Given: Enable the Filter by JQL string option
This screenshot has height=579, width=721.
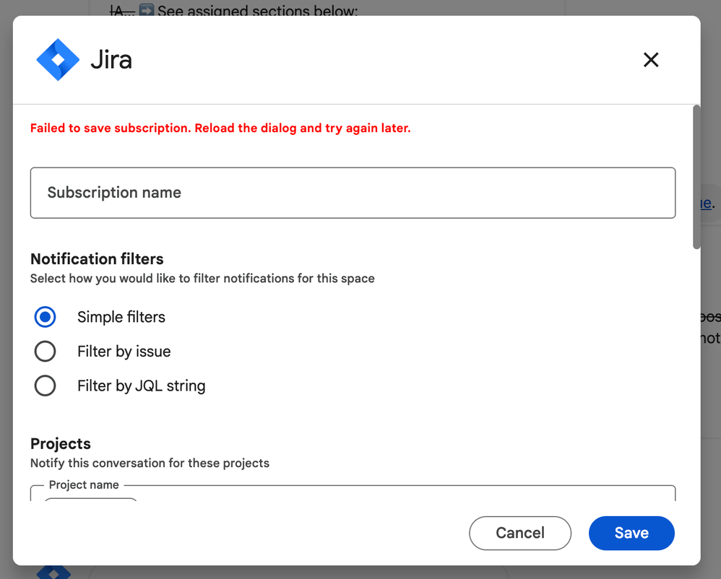Looking at the screenshot, I should coord(45,386).
